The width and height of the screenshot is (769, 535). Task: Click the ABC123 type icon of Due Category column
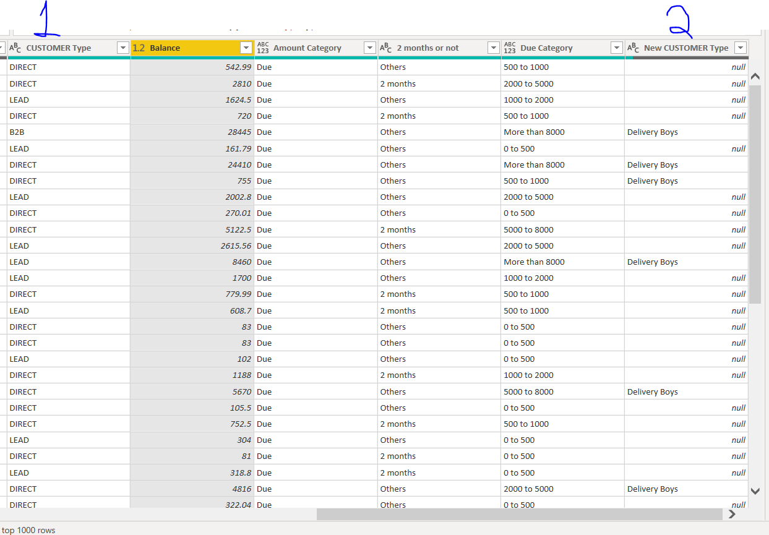pyautogui.click(x=510, y=48)
